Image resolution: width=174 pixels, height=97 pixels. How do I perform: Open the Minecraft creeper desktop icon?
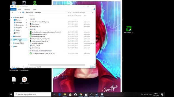coord(35,3)
